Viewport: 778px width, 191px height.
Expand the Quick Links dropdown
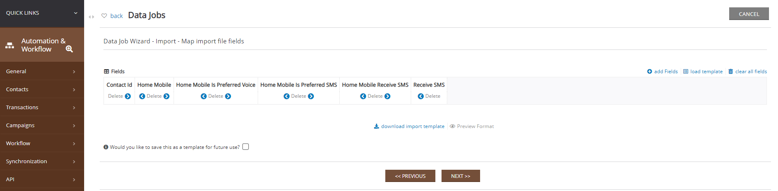coord(76,13)
